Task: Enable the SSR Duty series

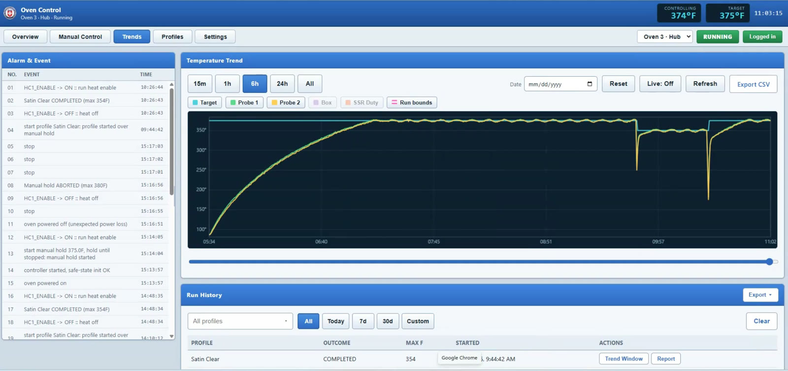Action: [x=361, y=102]
